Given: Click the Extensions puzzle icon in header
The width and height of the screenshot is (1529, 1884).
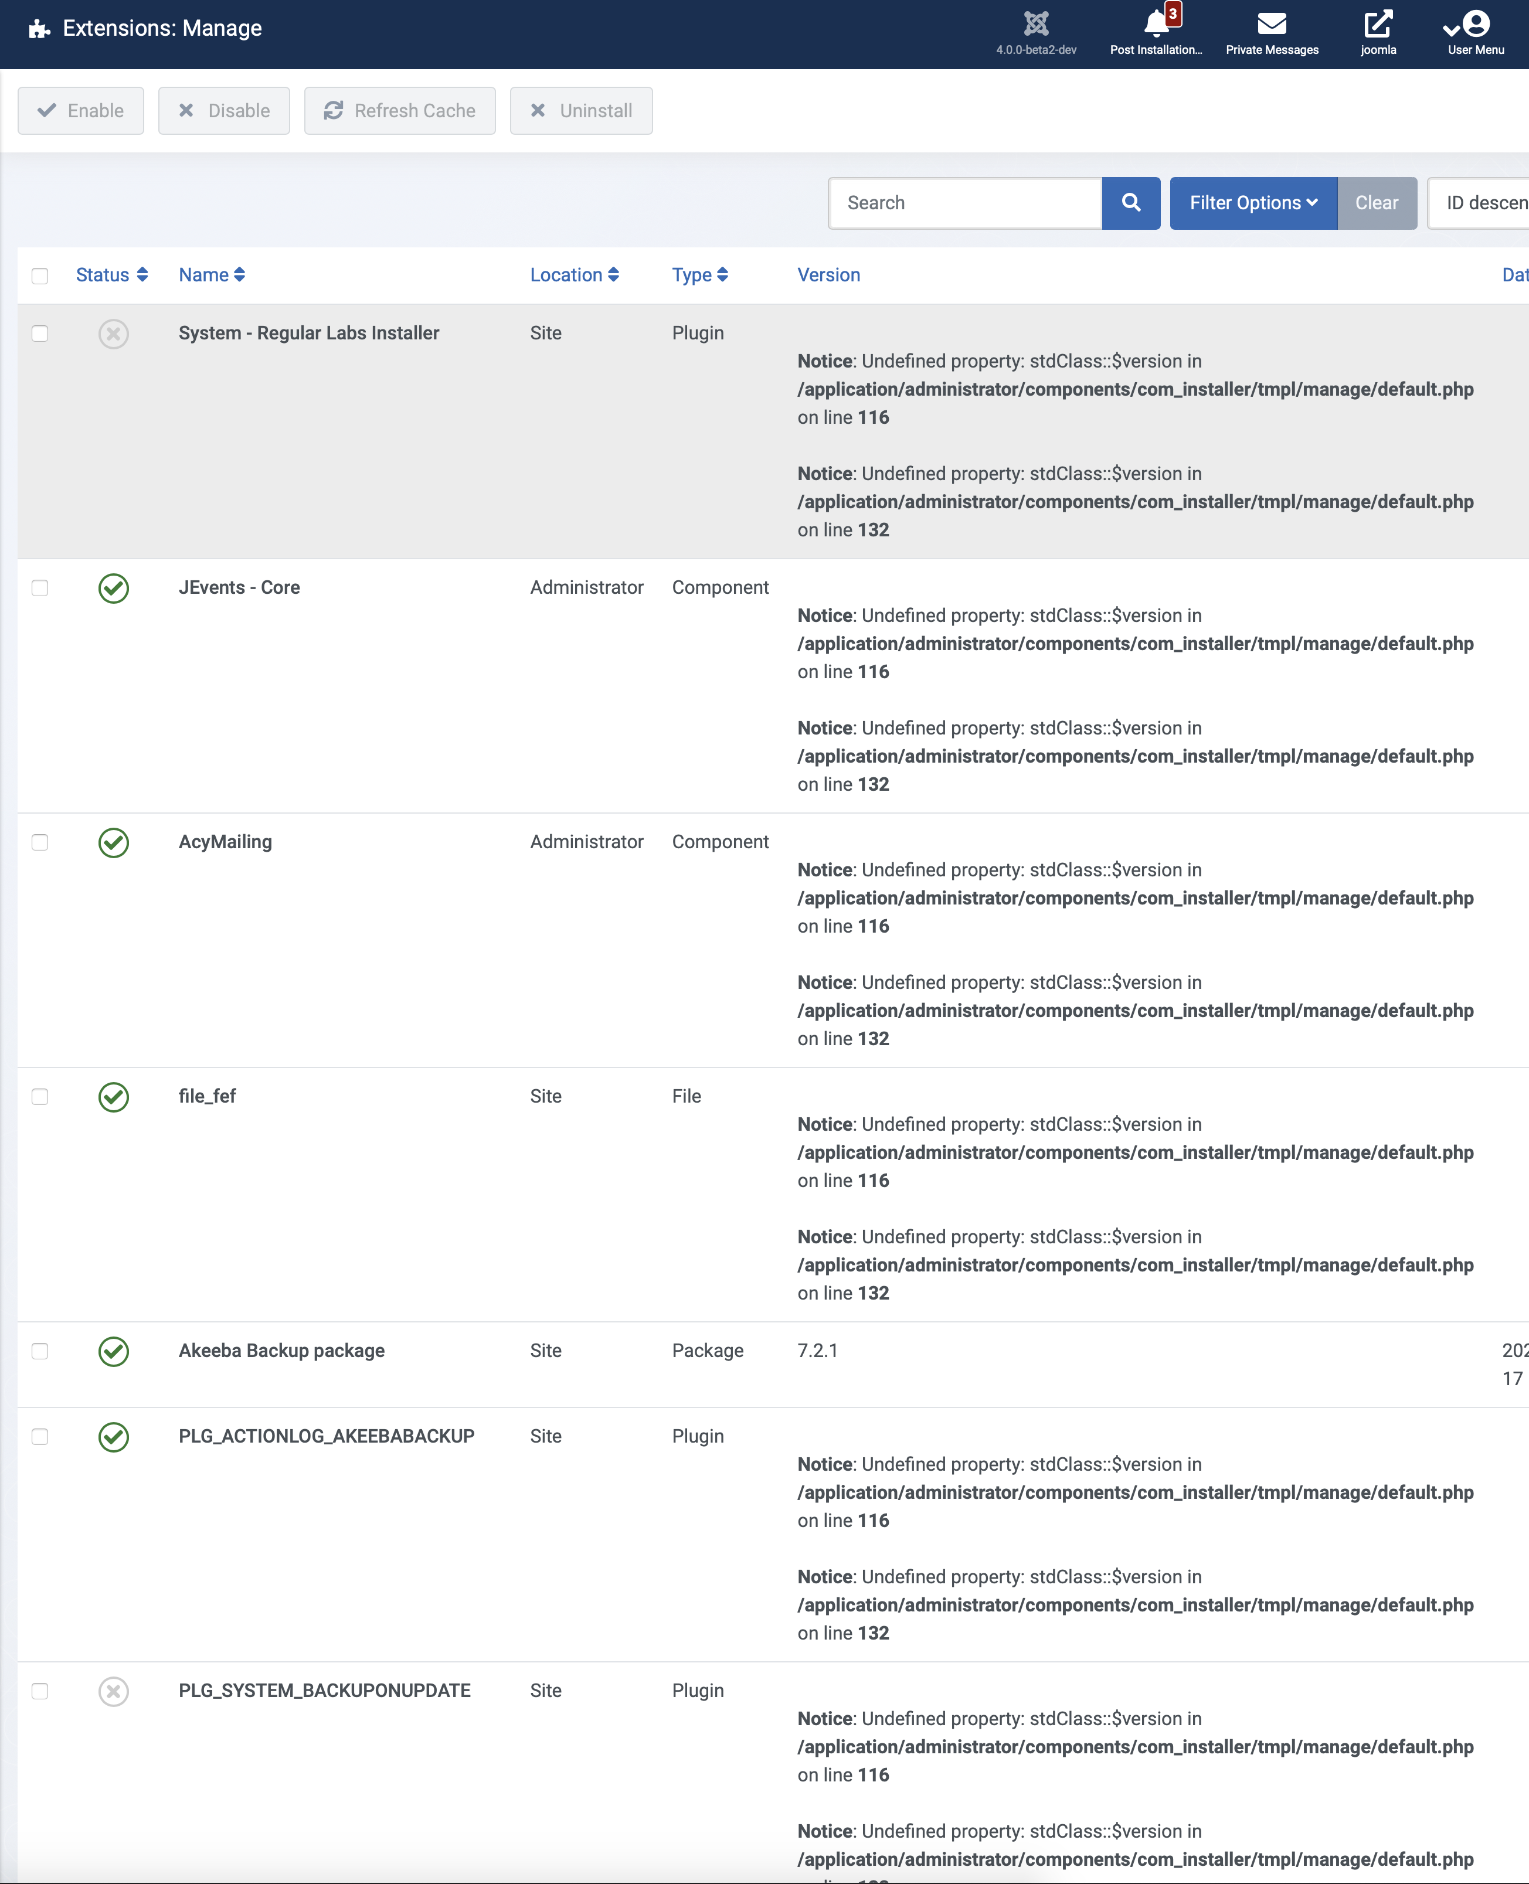Looking at the screenshot, I should click(x=39, y=29).
